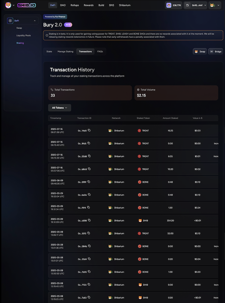Copy transaction ID 0x..7103

point(89,284)
